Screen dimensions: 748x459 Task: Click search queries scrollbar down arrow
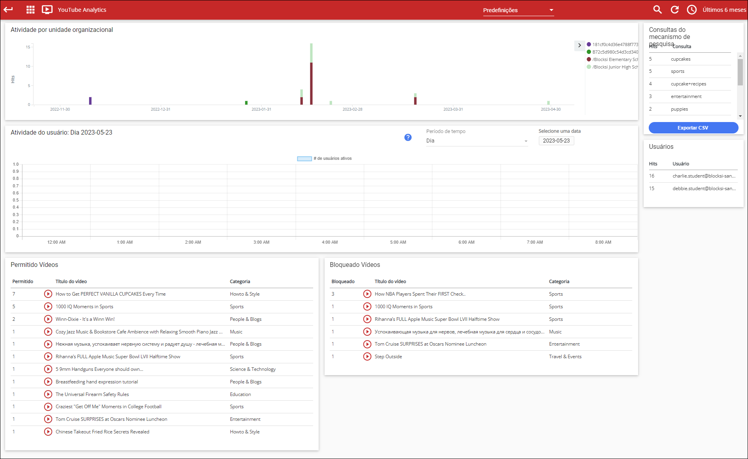coord(741,116)
